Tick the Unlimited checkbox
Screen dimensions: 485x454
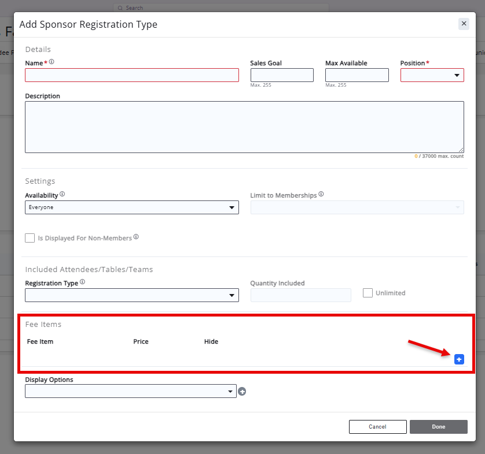click(368, 293)
